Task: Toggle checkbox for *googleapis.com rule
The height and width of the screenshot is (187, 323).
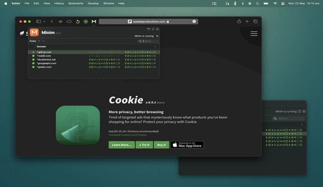Action: point(33,63)
